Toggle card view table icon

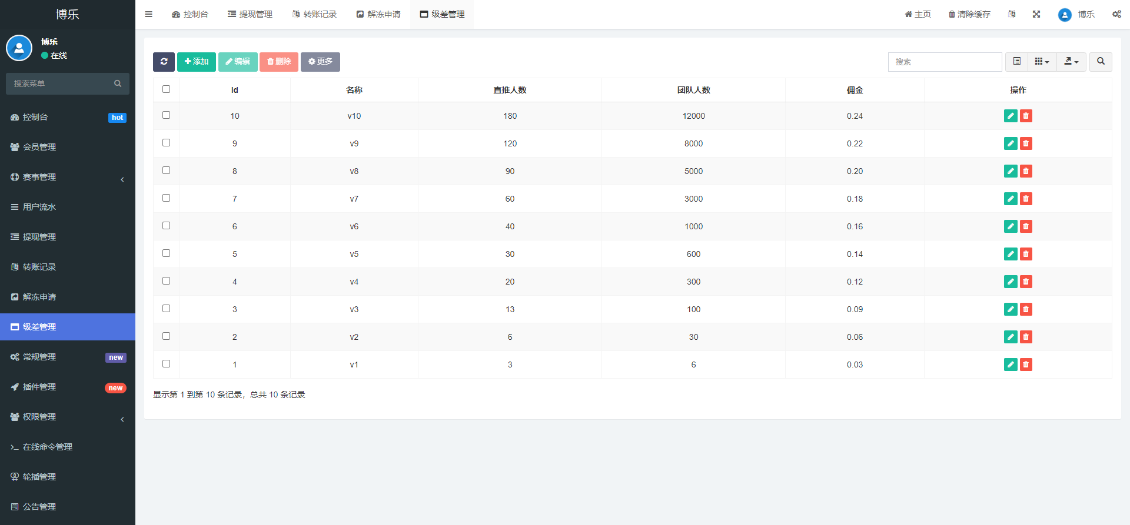click(1016, 62)
